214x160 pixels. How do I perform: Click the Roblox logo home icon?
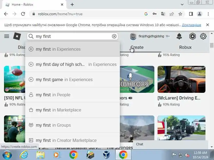pos(17,36)
